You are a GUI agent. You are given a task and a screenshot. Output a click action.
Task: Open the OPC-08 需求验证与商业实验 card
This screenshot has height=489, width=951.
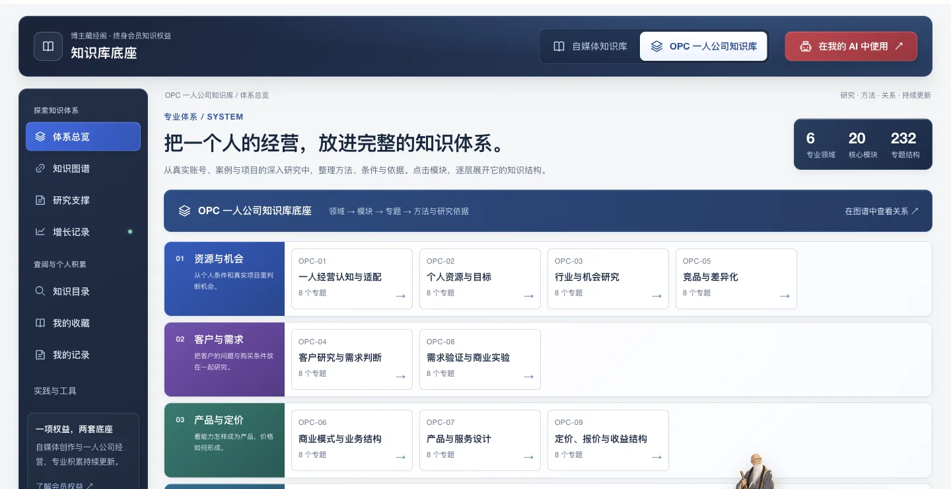[x=480, y=359]
